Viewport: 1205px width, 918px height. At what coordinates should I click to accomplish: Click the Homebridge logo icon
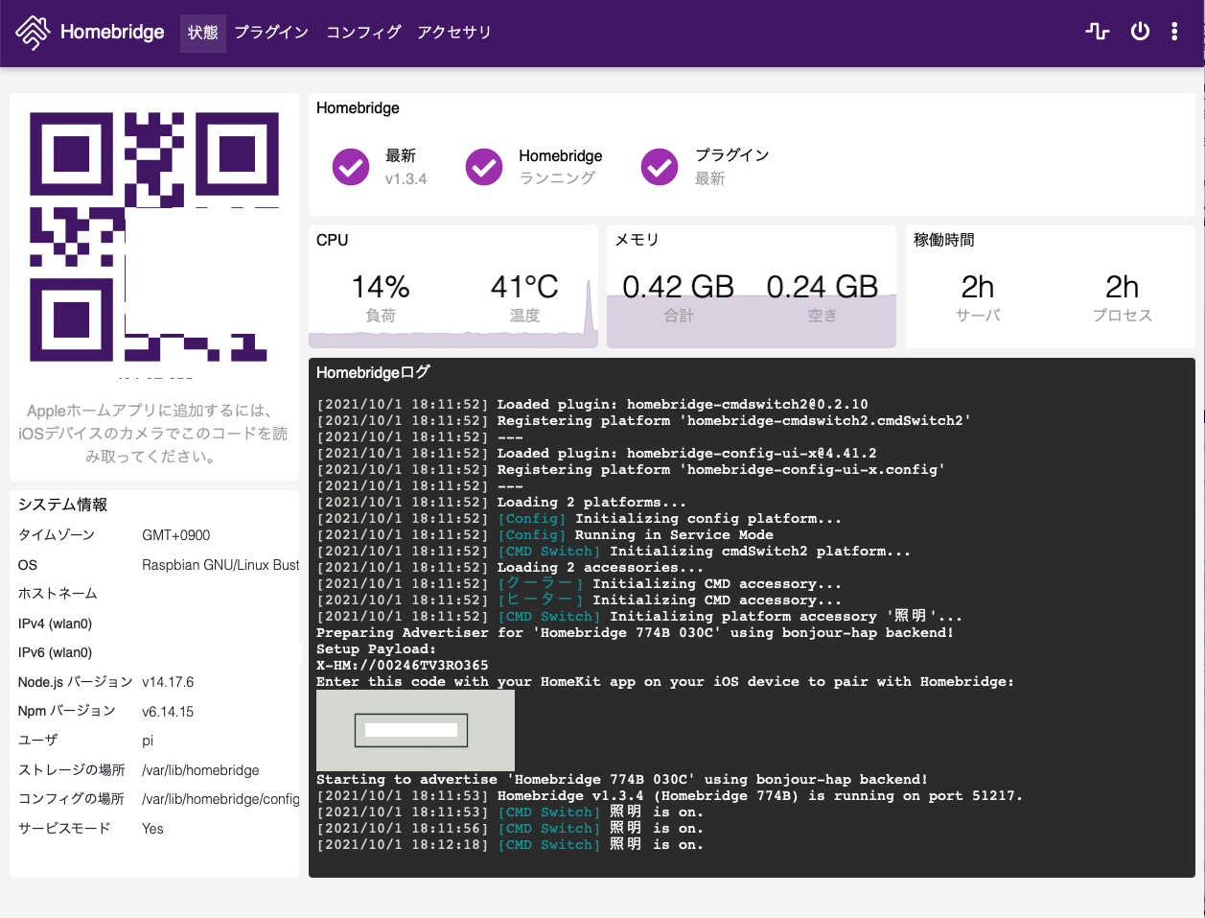33,33
